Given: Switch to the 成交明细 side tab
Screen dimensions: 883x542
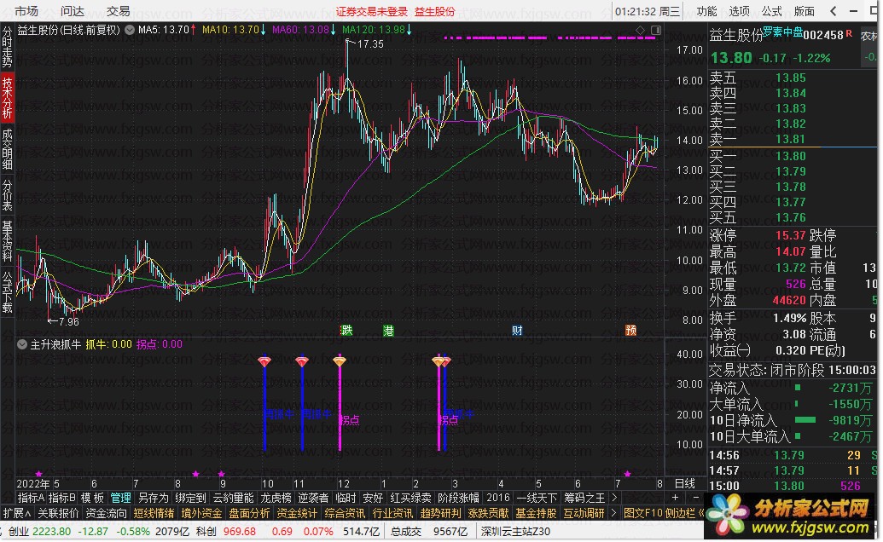Looking at the screenshot, I should tap(8, 149).
